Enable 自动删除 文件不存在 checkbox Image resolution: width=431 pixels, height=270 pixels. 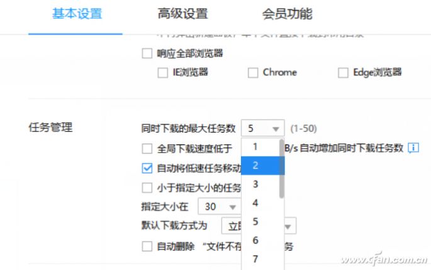tap(147, 246)
